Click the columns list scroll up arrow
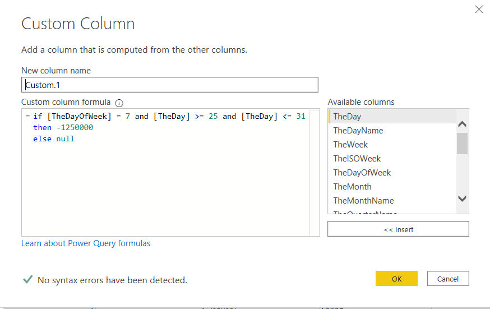Image resolution: width=490 pixels, height=309 pixels. (x=462, y=124)
